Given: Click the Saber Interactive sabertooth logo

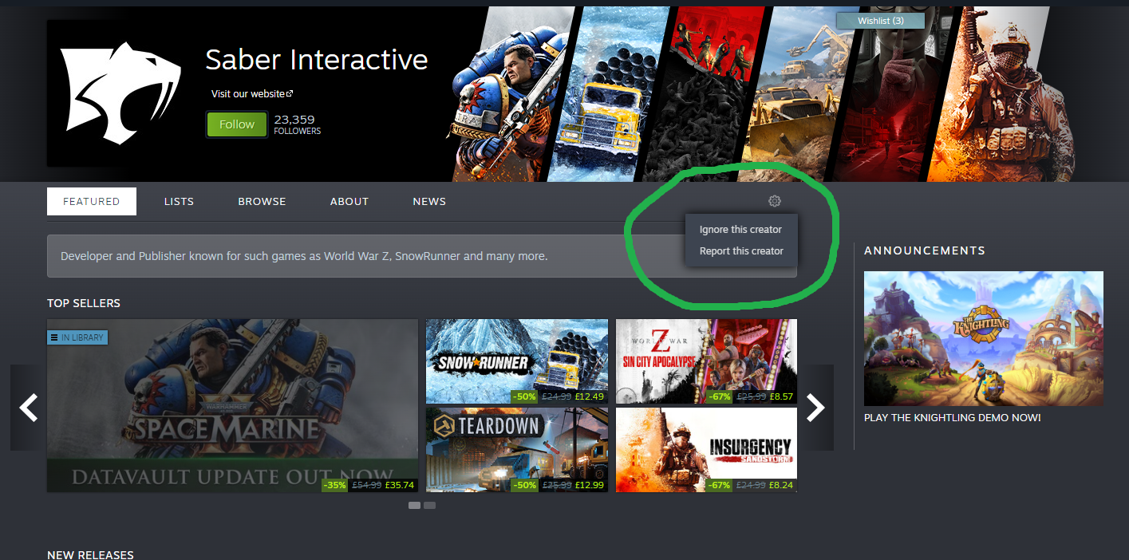Looking at the screenshot, I should pyautogui.click(x=120, y=93).
